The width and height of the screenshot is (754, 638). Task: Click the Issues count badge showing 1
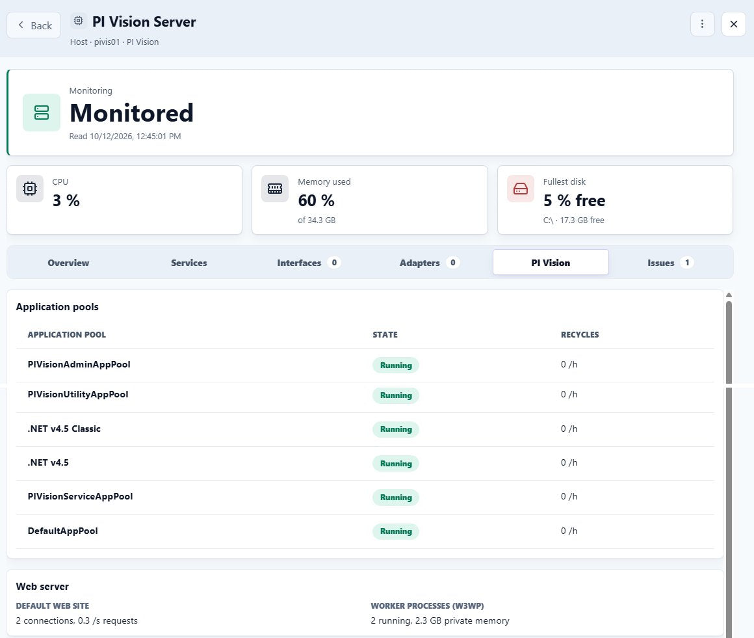pos(687,263)
